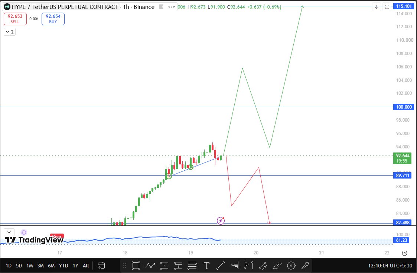Image resolution: width=417 pixels, height=273 pixels.
Task: Select the Long Position tool
Action: coord(164,266)
